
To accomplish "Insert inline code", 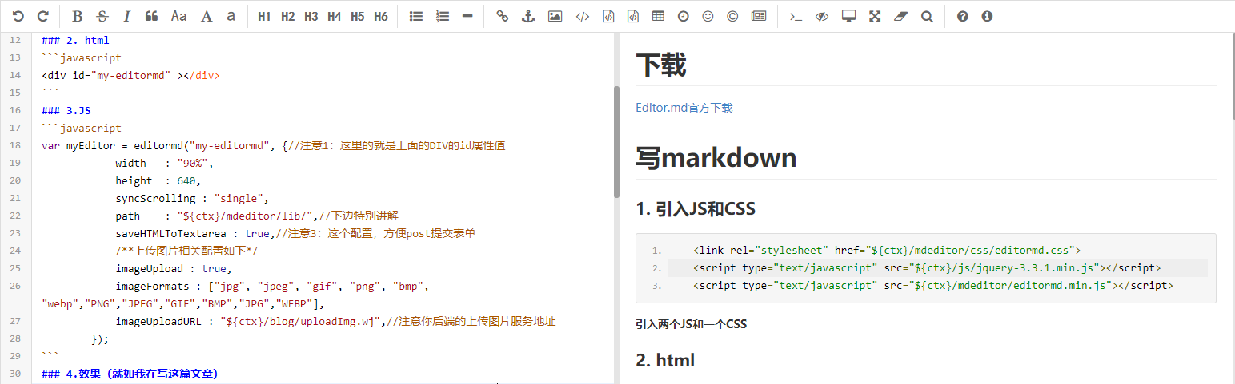I will [x=583, y=16].
